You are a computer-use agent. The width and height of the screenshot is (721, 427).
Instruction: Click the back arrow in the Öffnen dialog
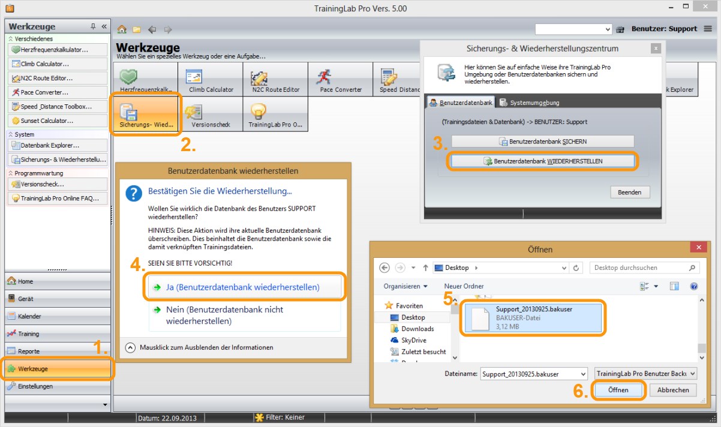384,268
